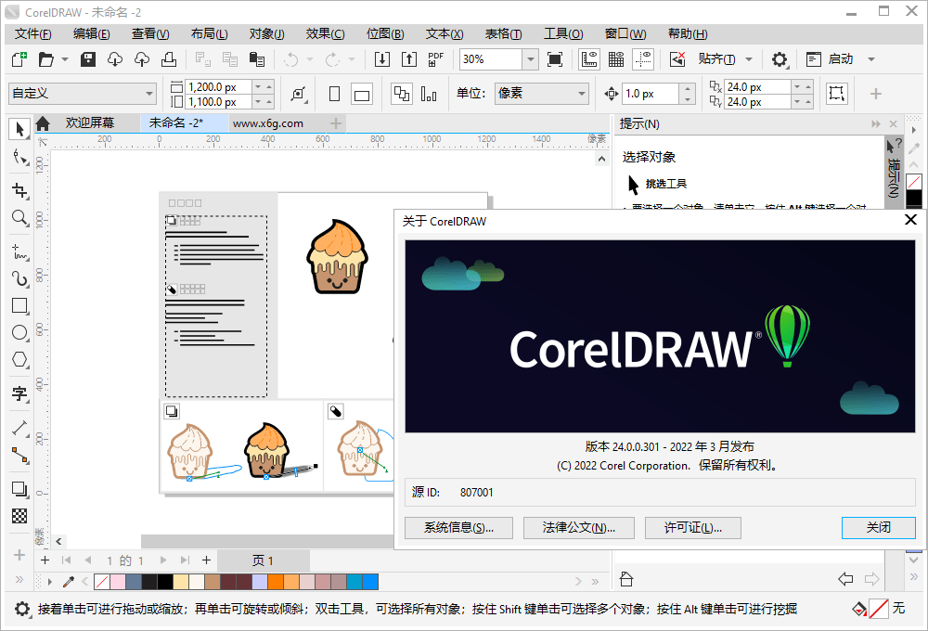Pick a red swatch from the color palette

point(227,583)
